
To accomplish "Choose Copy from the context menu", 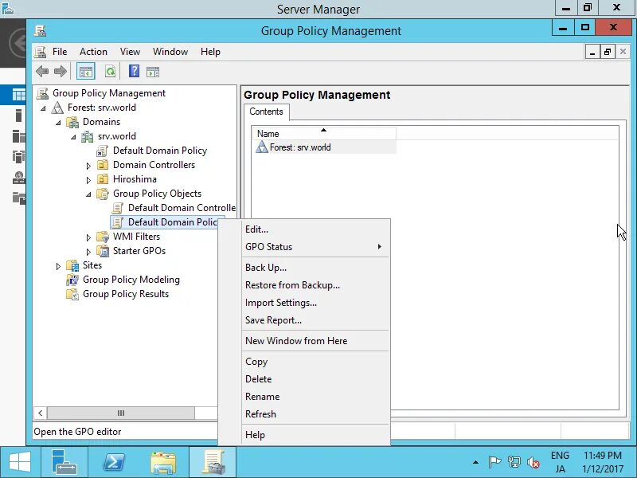I will point(315,362).
